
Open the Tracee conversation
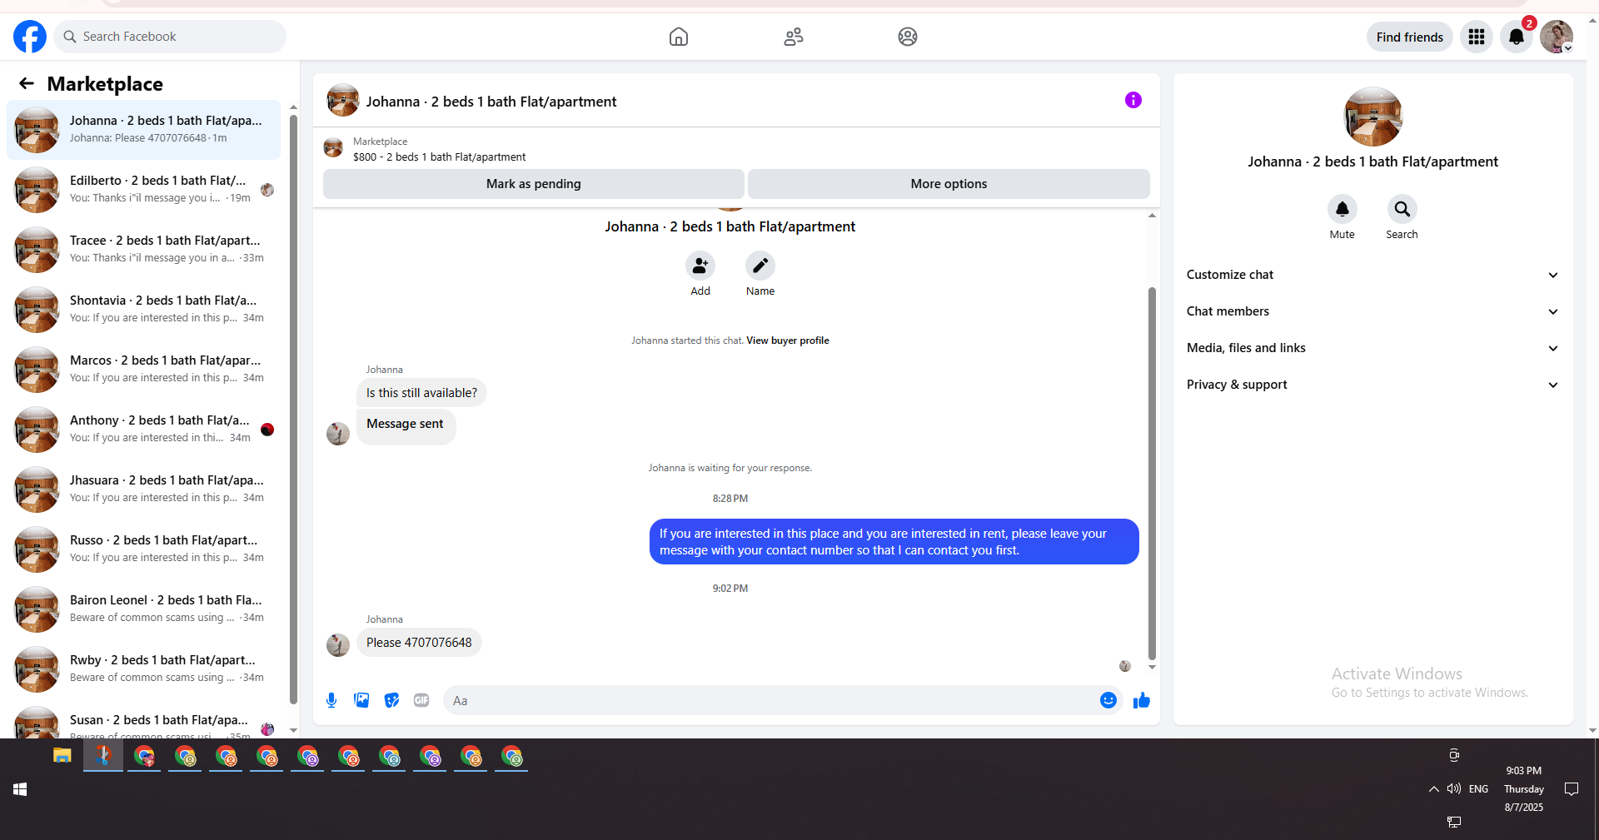pyautogui.click(x=143, y=250)
